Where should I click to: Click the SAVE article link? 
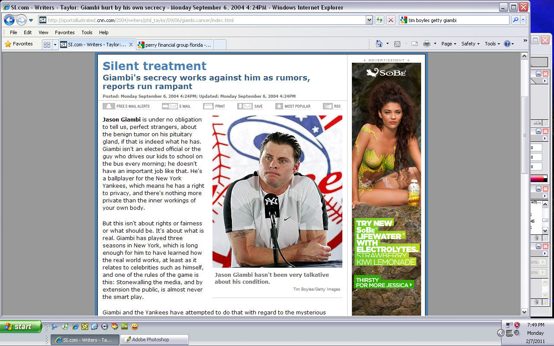click(258, 106)
